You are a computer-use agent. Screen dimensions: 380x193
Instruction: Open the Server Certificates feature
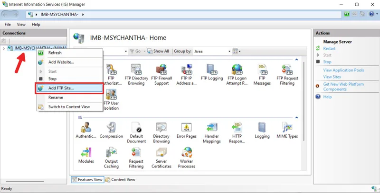pyautogui.click(x=161, y=158)
